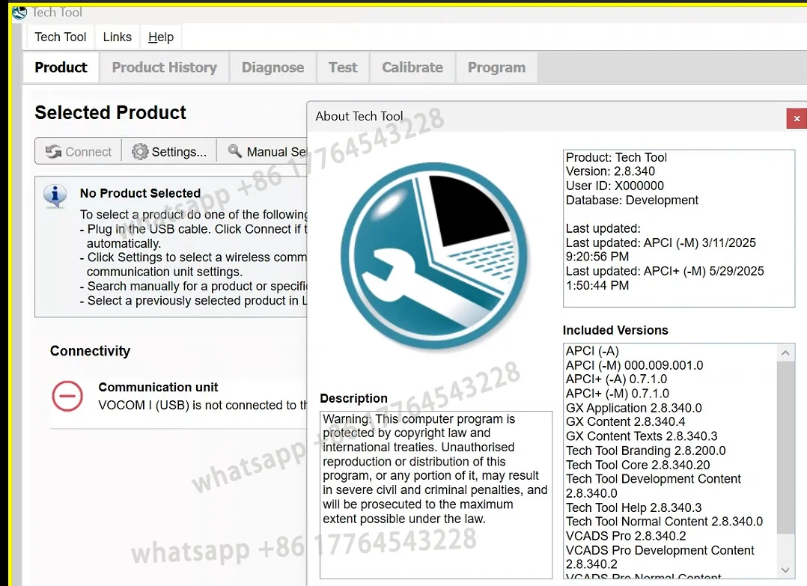Screen dimensions: 807x586
Task: Click the Settings... button
Action: [170, 151]
